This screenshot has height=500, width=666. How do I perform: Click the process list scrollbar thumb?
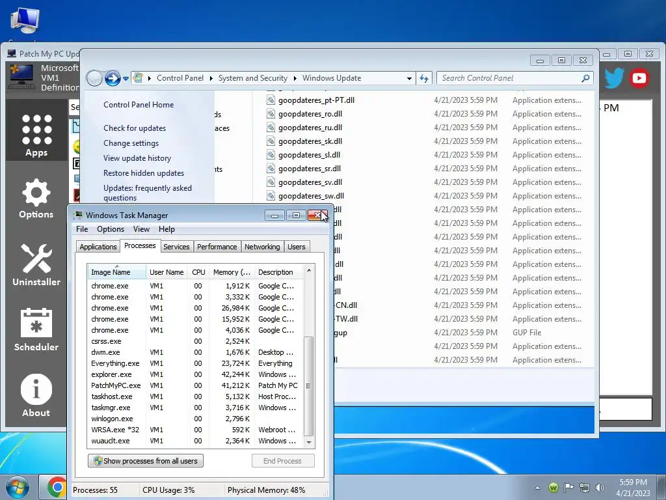309,386
